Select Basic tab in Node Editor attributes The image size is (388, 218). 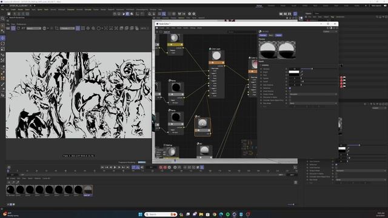tap(271, 35)
